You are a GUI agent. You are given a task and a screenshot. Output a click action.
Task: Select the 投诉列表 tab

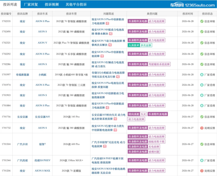[10, 4]
